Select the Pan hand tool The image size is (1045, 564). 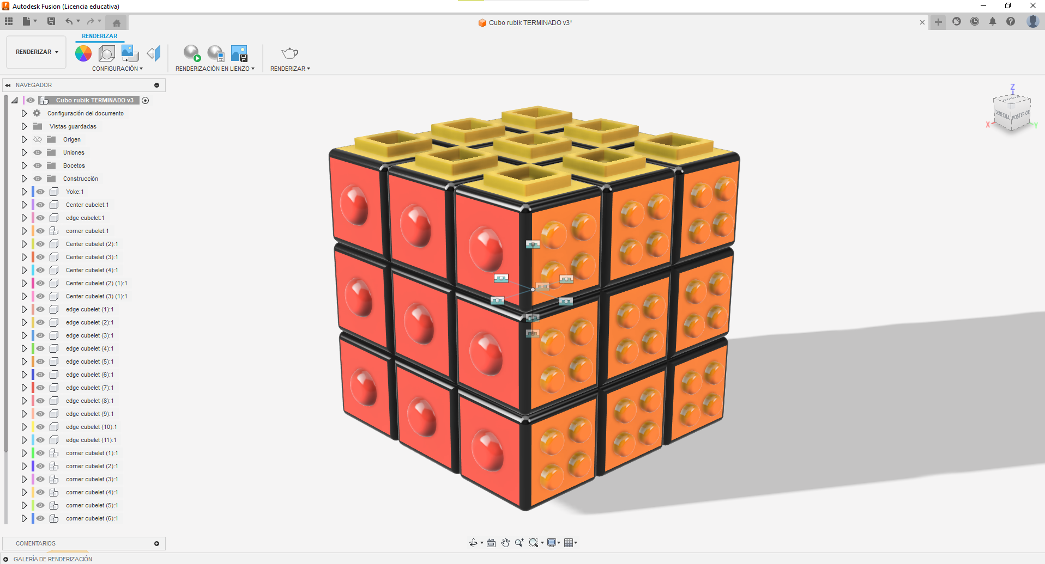[505, 543]
